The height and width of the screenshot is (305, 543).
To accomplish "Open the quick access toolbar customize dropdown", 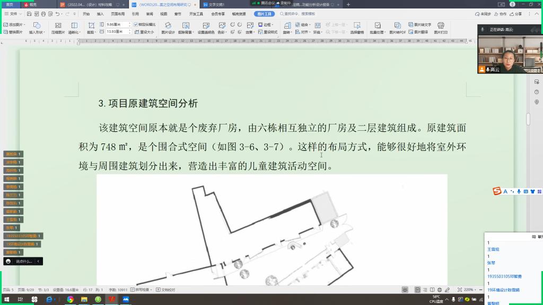I will pyautogui.click(x=74, y=14).
